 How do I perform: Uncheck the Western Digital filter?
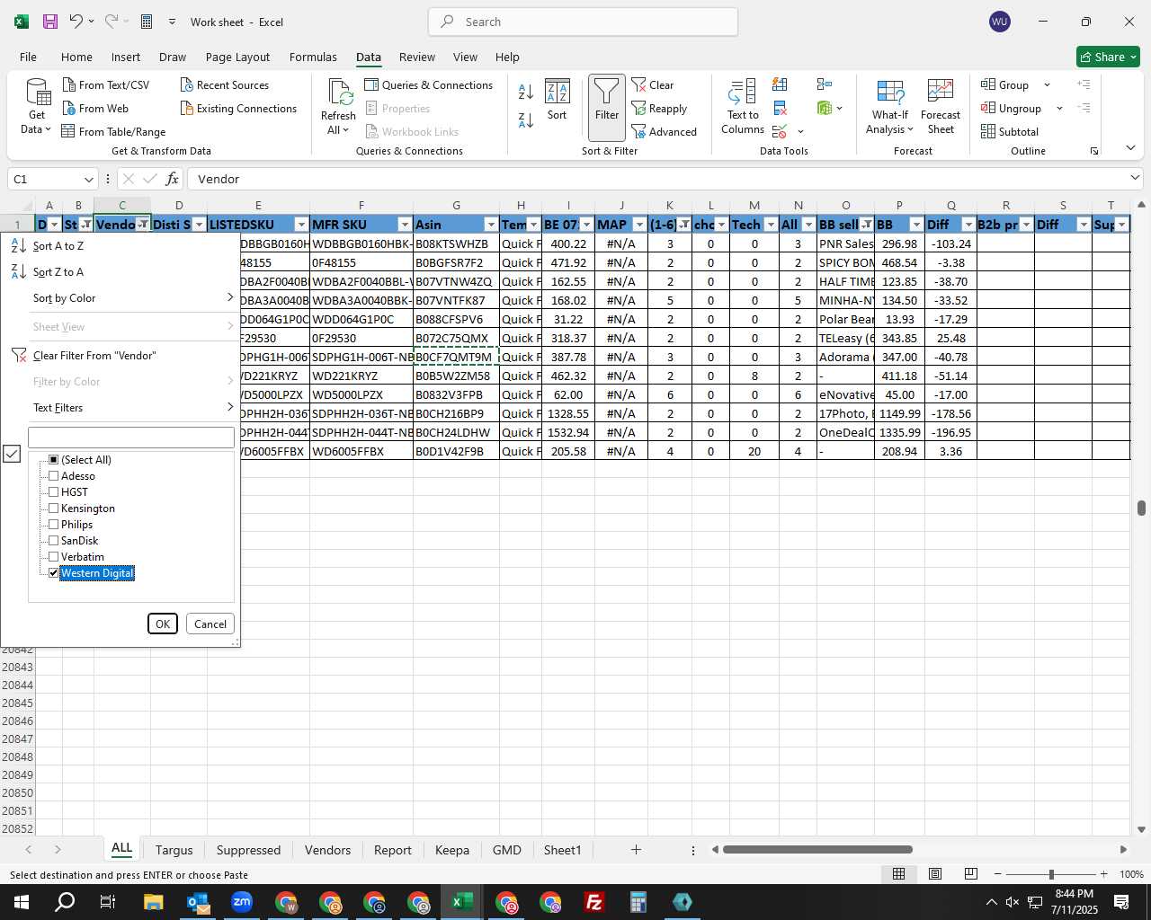(54, 573)
